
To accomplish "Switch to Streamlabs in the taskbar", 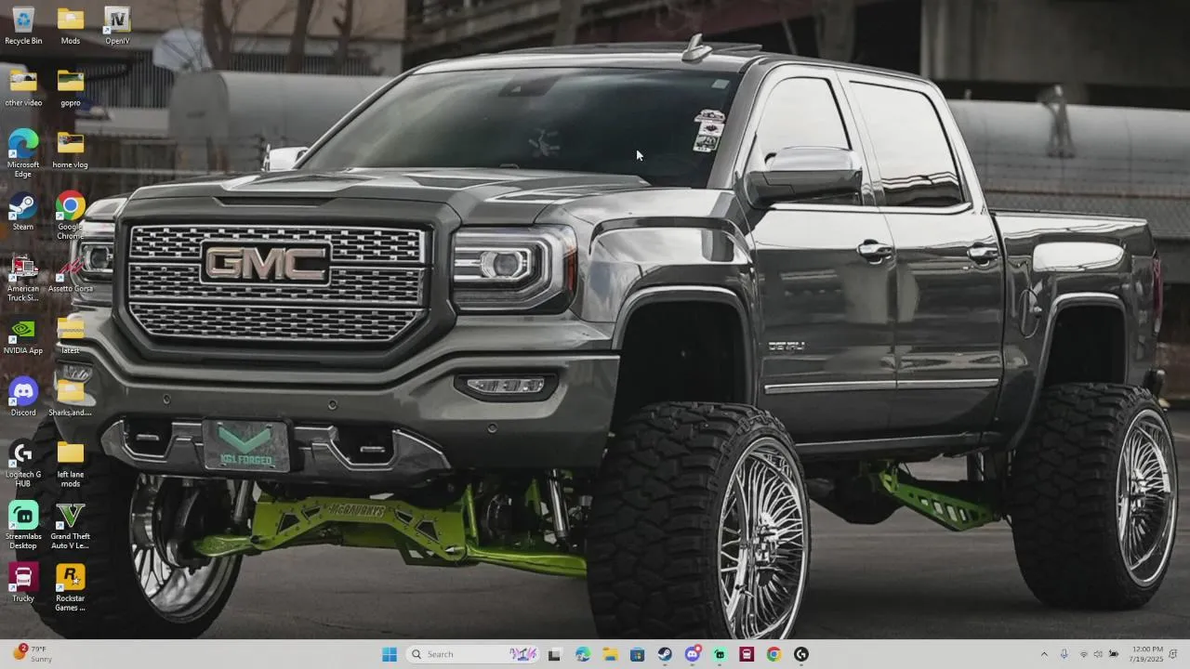I will tap(720, 654).
